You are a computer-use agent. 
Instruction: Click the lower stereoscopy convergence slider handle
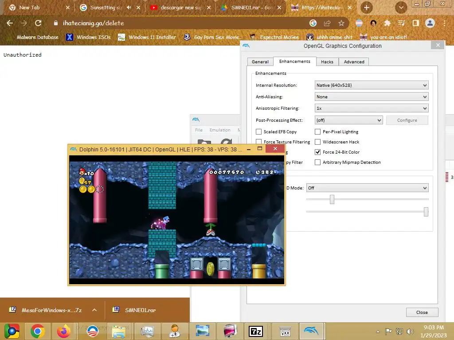[x=426, y=212]
